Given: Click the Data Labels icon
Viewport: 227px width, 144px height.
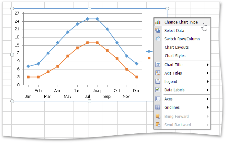Looking at the screenshot, I should 158,90.
